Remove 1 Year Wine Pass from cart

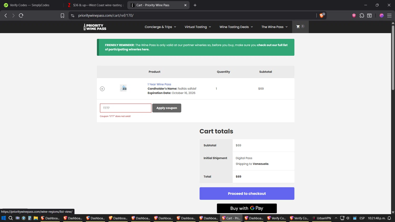[x=102, y=89]
